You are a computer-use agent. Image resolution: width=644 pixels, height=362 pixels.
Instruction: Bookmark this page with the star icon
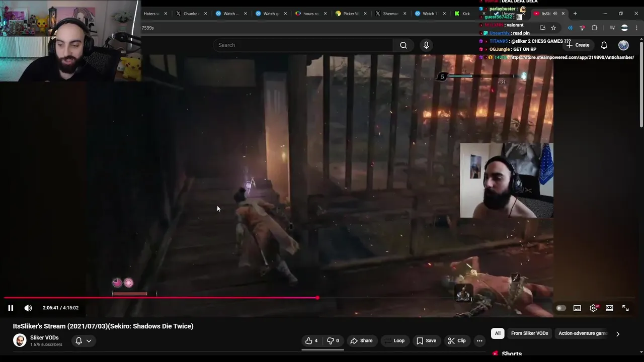coord(553,28)
